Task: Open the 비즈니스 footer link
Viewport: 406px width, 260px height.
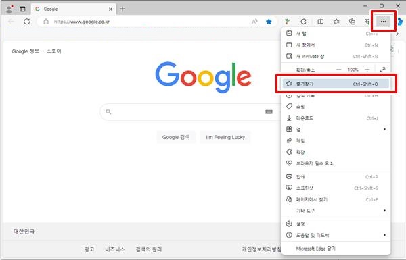Action: pyautogui.click(x=115, y=249)
